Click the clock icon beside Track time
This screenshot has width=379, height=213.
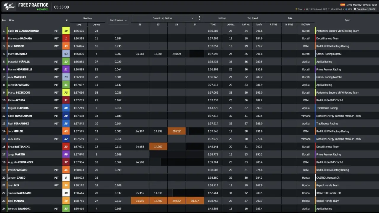tap(355, 9)
